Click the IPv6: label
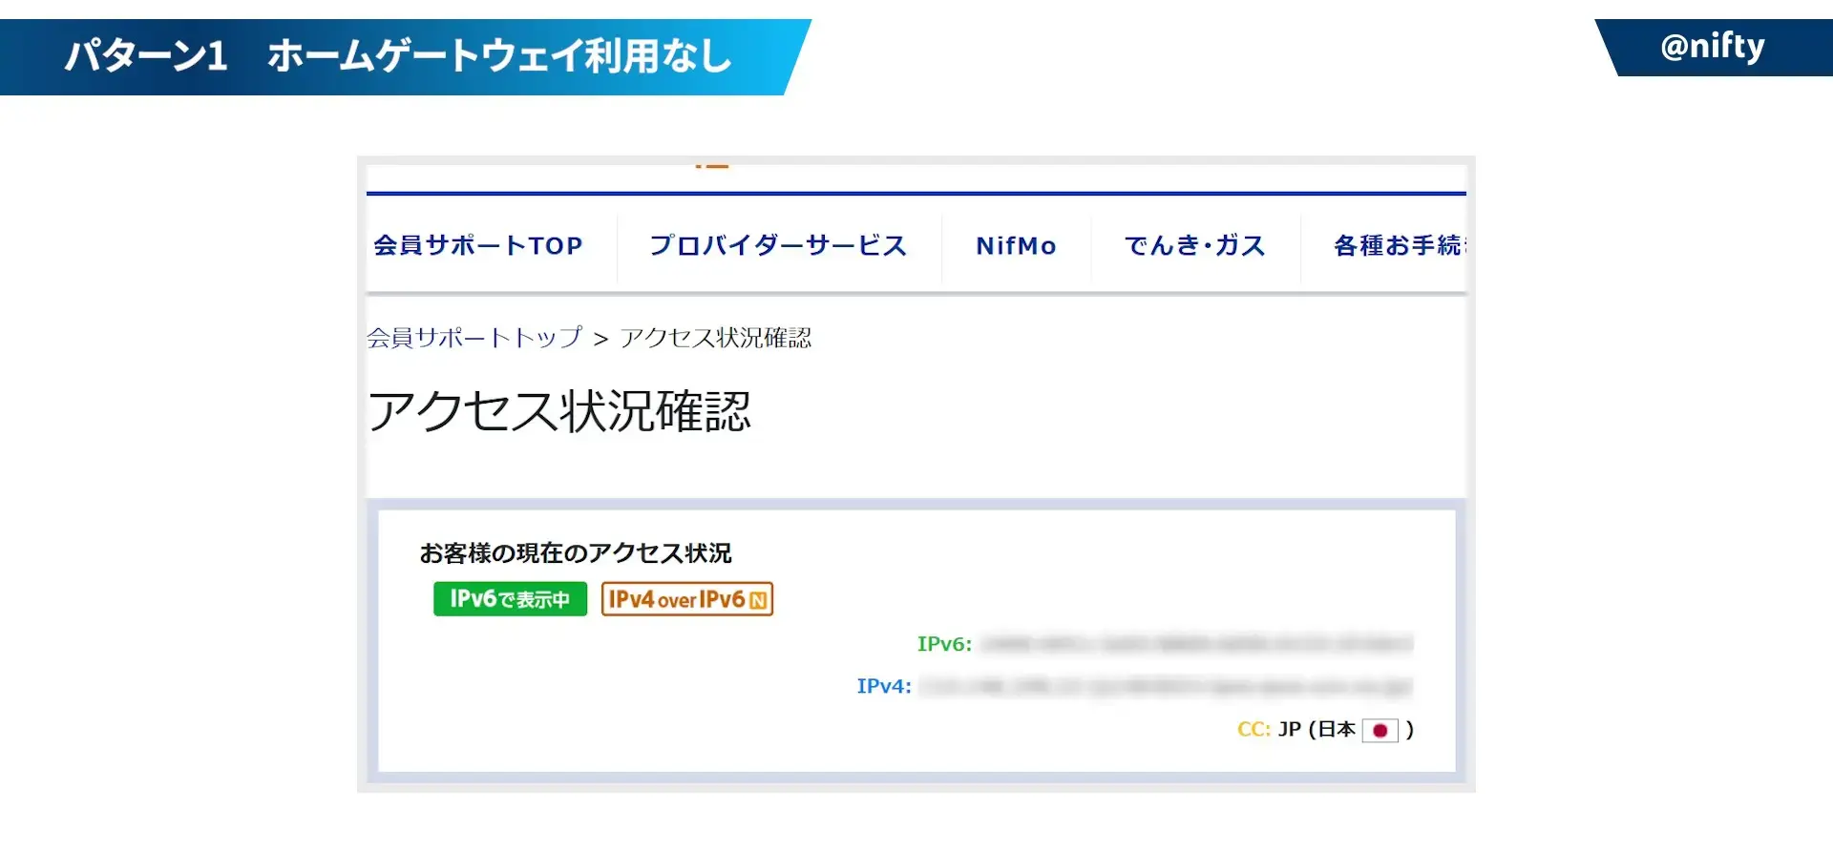Screen dimensions: 1833x852 coord(944,644)
